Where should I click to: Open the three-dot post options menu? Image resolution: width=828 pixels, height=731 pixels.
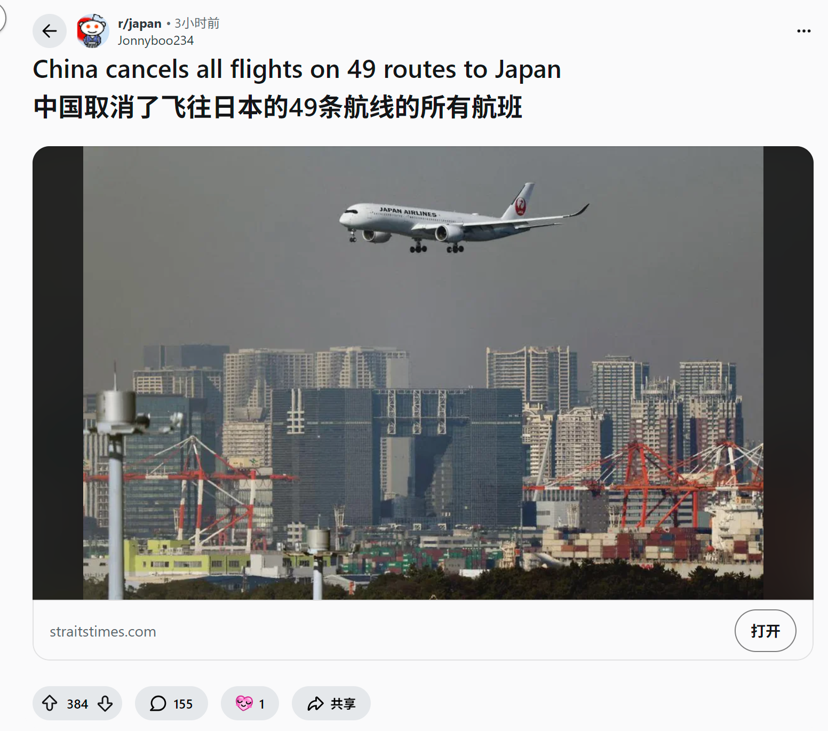(x=803, y=31)
